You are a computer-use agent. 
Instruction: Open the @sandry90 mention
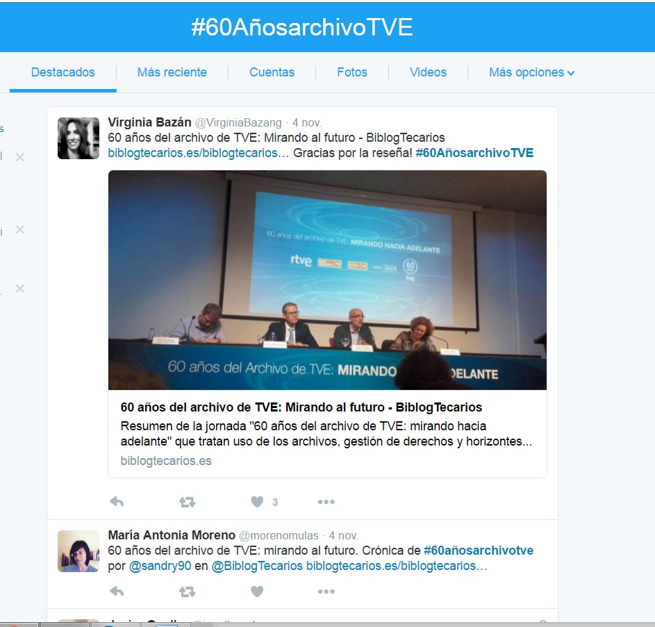[x=160, y=566]
